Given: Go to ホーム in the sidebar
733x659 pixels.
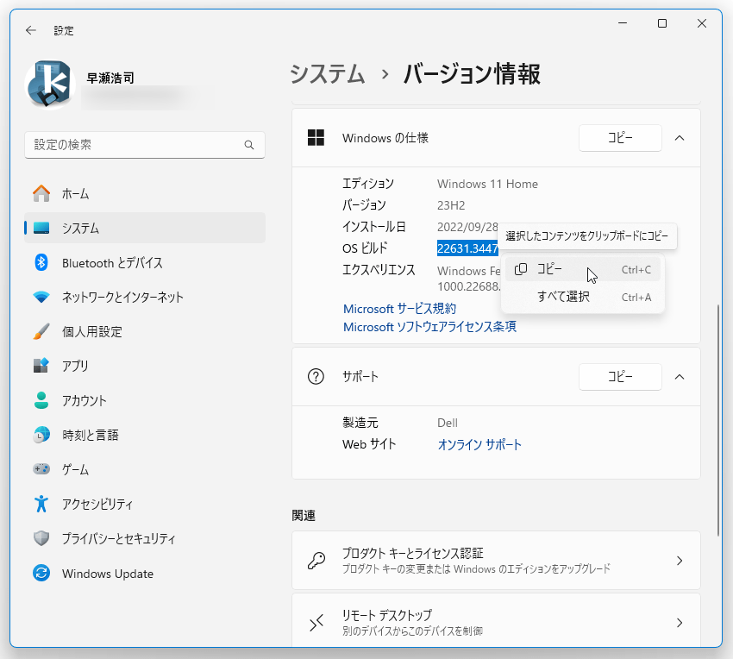Looking at the screenshot, I should [x=145, y=193].
